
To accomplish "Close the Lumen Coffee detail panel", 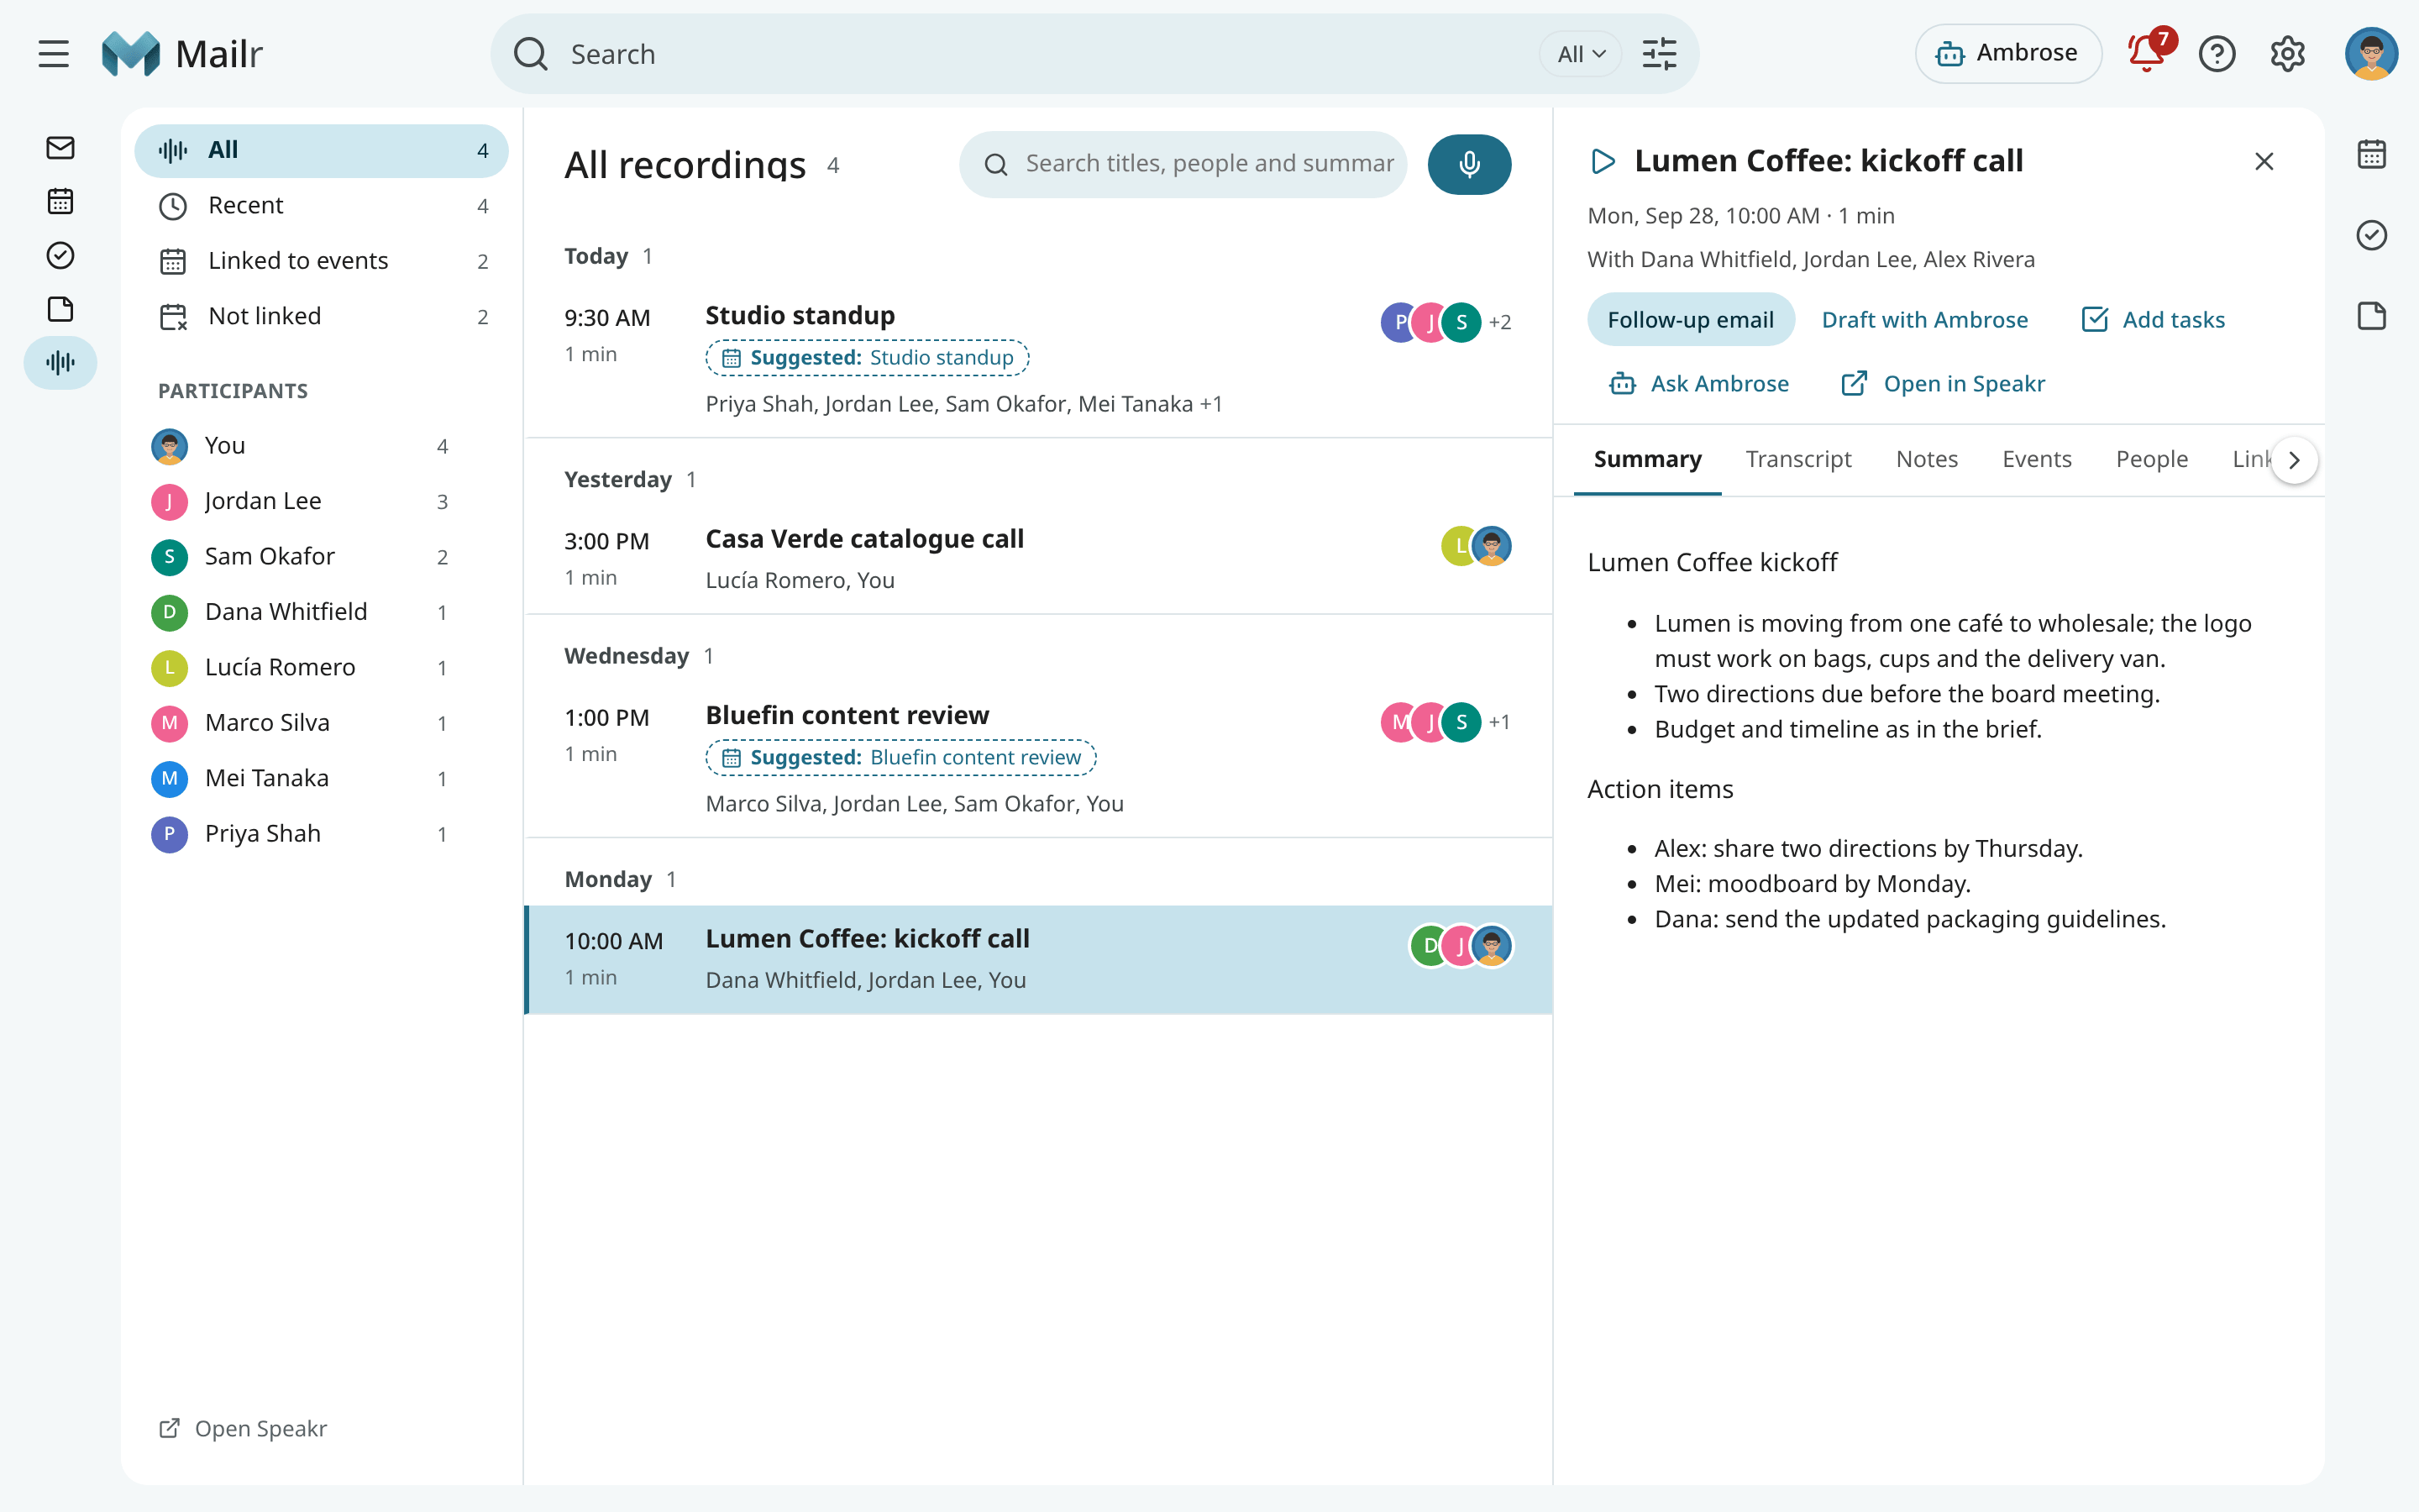I will pyautogui.click(x=2264, y=161).
